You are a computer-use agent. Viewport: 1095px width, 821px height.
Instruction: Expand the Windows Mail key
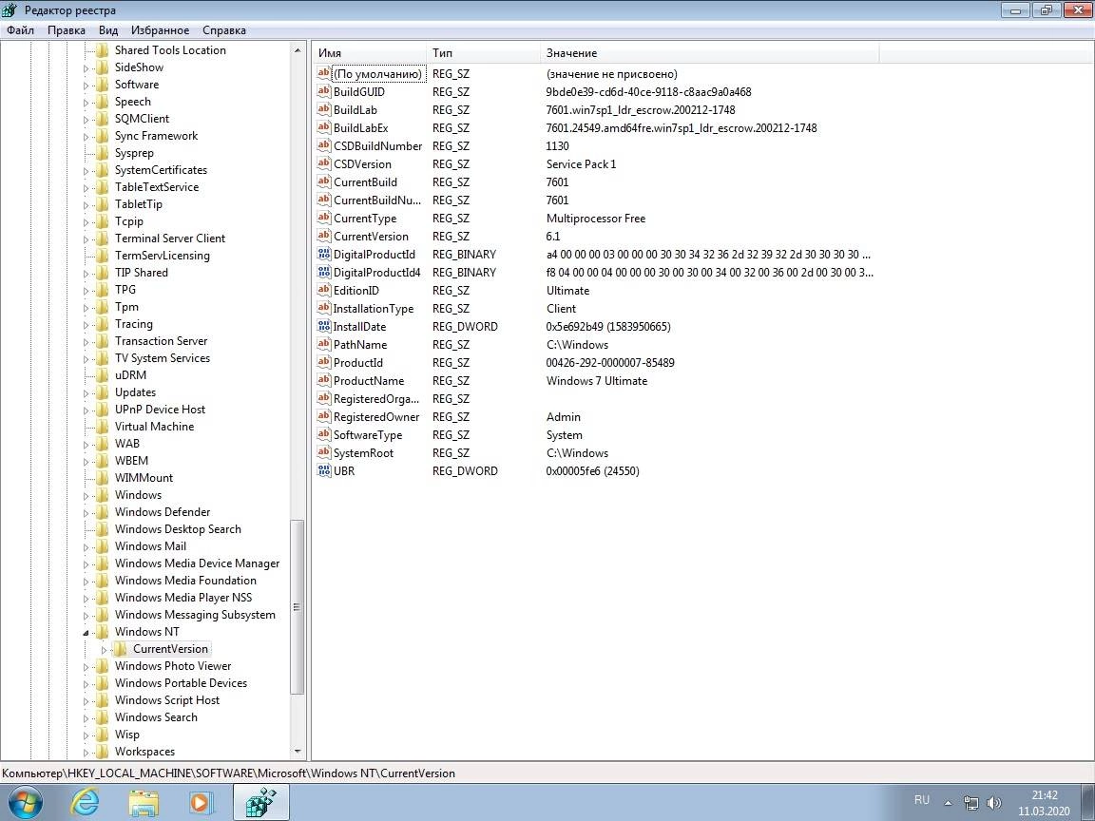pos(86,546)
